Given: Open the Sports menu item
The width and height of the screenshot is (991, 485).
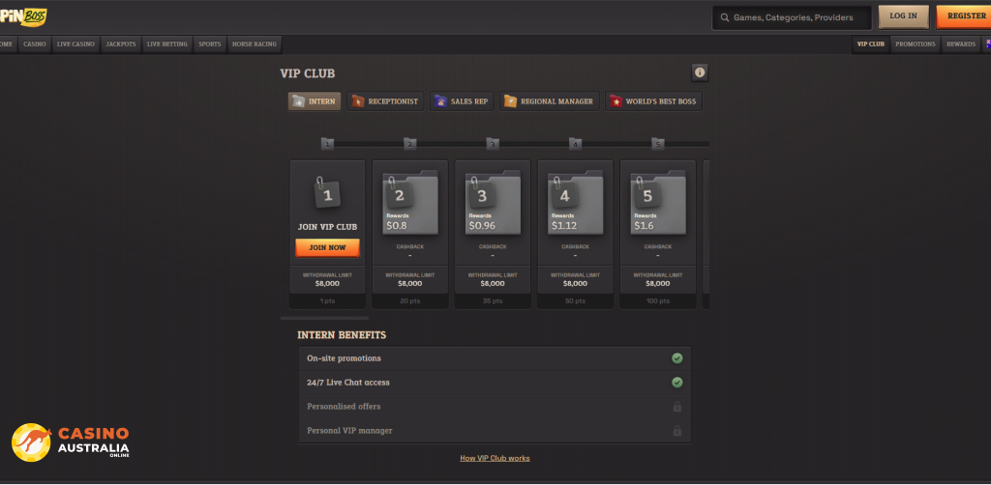Looking at the screenshot, I should click(210, 44).
